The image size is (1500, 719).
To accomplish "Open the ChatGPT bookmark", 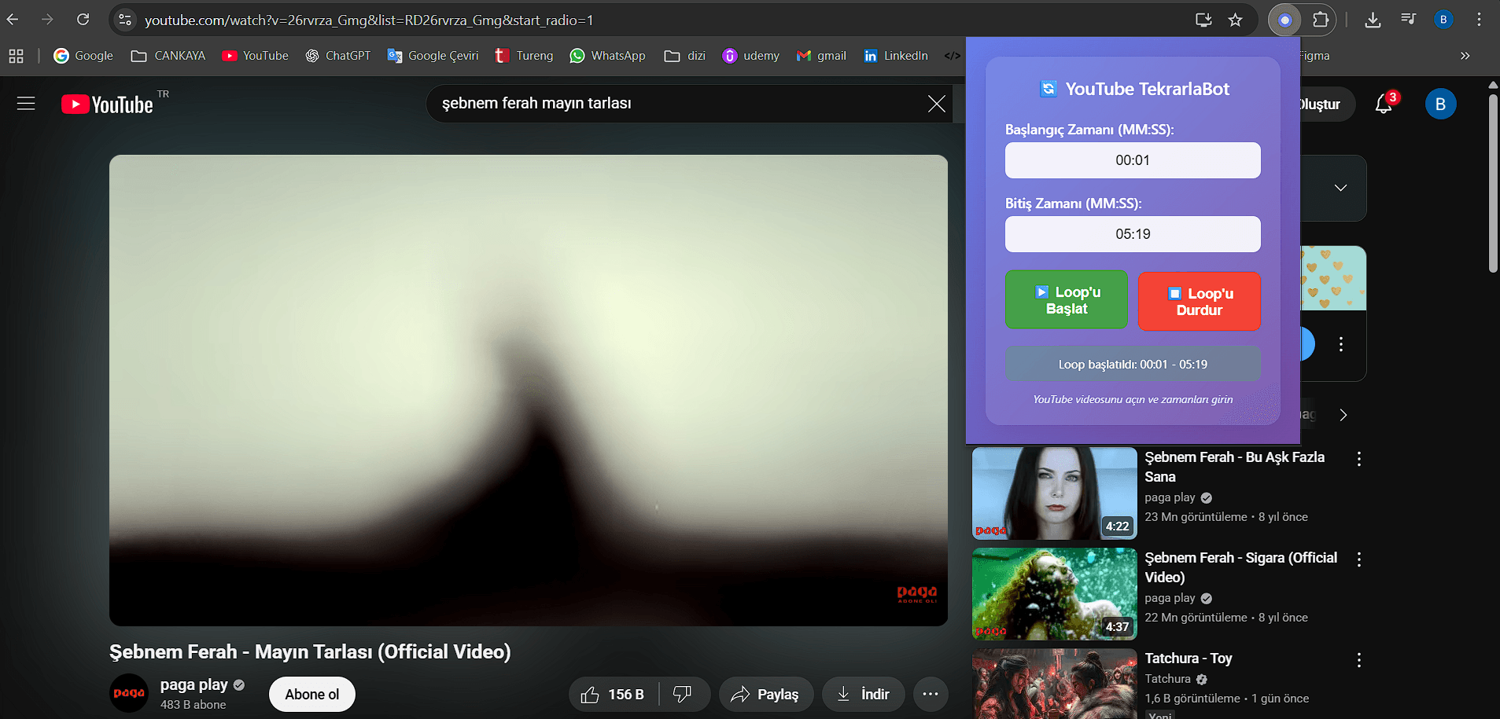I will (x=338, y=56).
